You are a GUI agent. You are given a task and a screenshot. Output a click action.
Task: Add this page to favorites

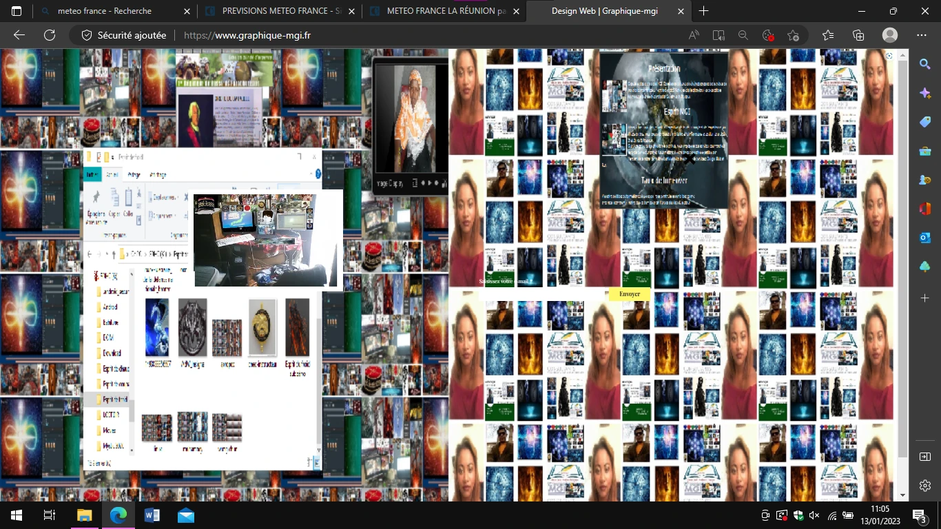point(793,35)
